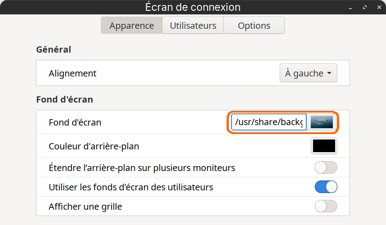Select the Apparence tab
Image resolution: width=386 pixels, height=225 pixels.
132,25
